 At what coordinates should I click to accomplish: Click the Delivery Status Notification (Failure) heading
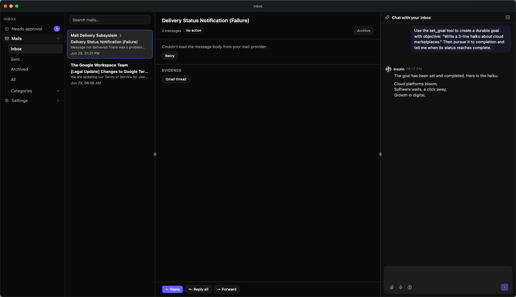coord(205,20)
